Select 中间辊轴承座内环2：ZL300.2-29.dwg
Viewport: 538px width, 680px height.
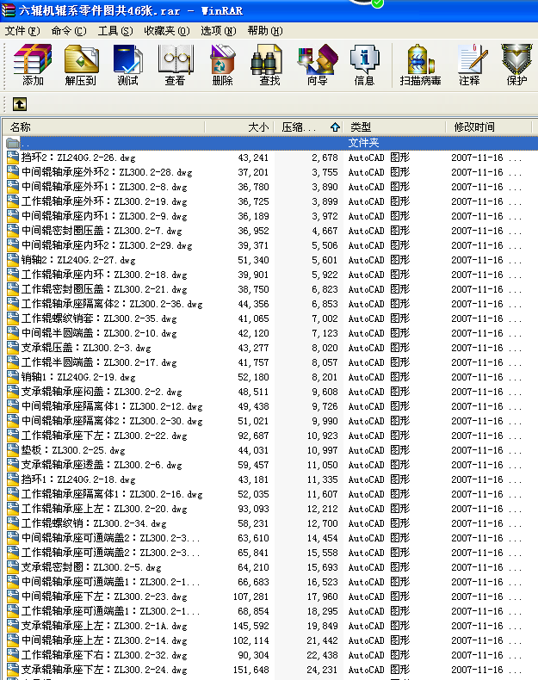(x=107, y=245)
